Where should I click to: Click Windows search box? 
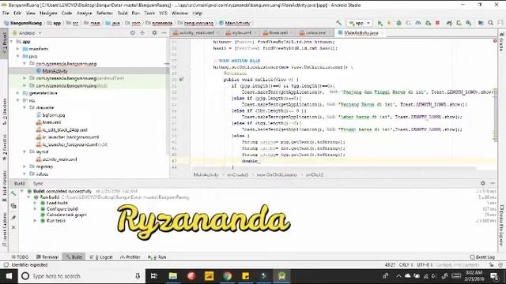(x=81, y=276)
